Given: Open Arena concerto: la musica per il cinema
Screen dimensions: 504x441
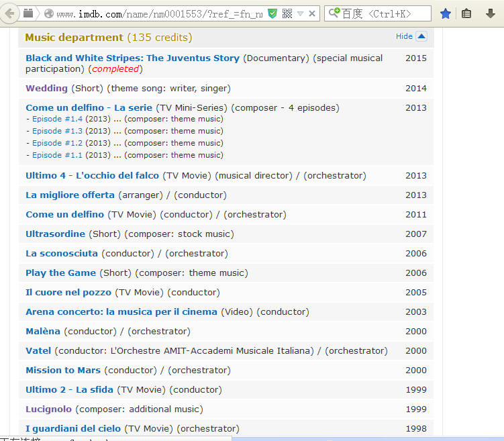Looking at the screenshot, I should (x=121, y=311).
